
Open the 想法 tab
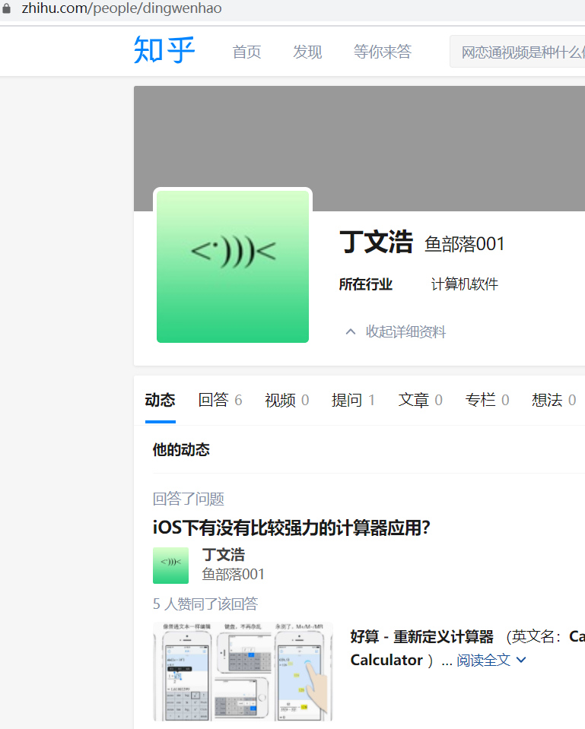tap(553, 400)
